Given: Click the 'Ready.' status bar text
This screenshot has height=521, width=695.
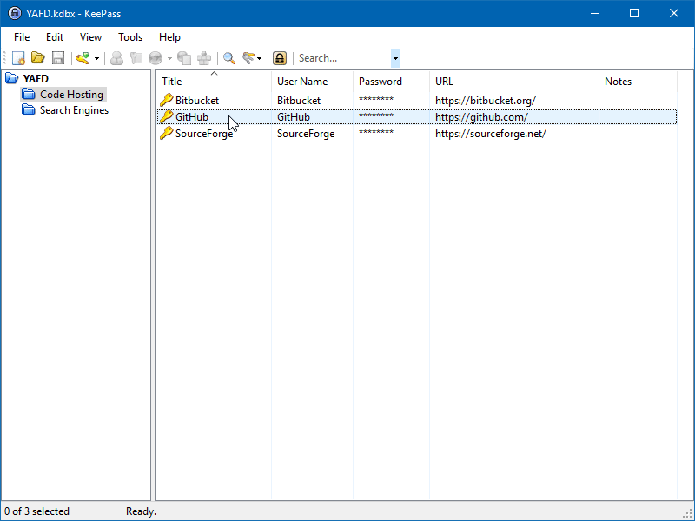Looking at the screenshot, I should (x=141, y=511).
